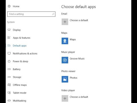137x103 pixels.
Task: Click the Offline maps map icon
Action: pos(9,85)
